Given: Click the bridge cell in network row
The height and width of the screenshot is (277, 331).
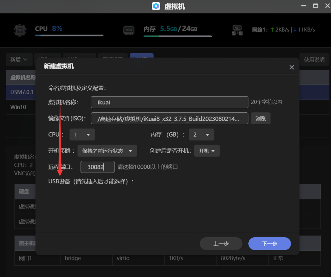Looking at the screenshot, I should 86,258.
